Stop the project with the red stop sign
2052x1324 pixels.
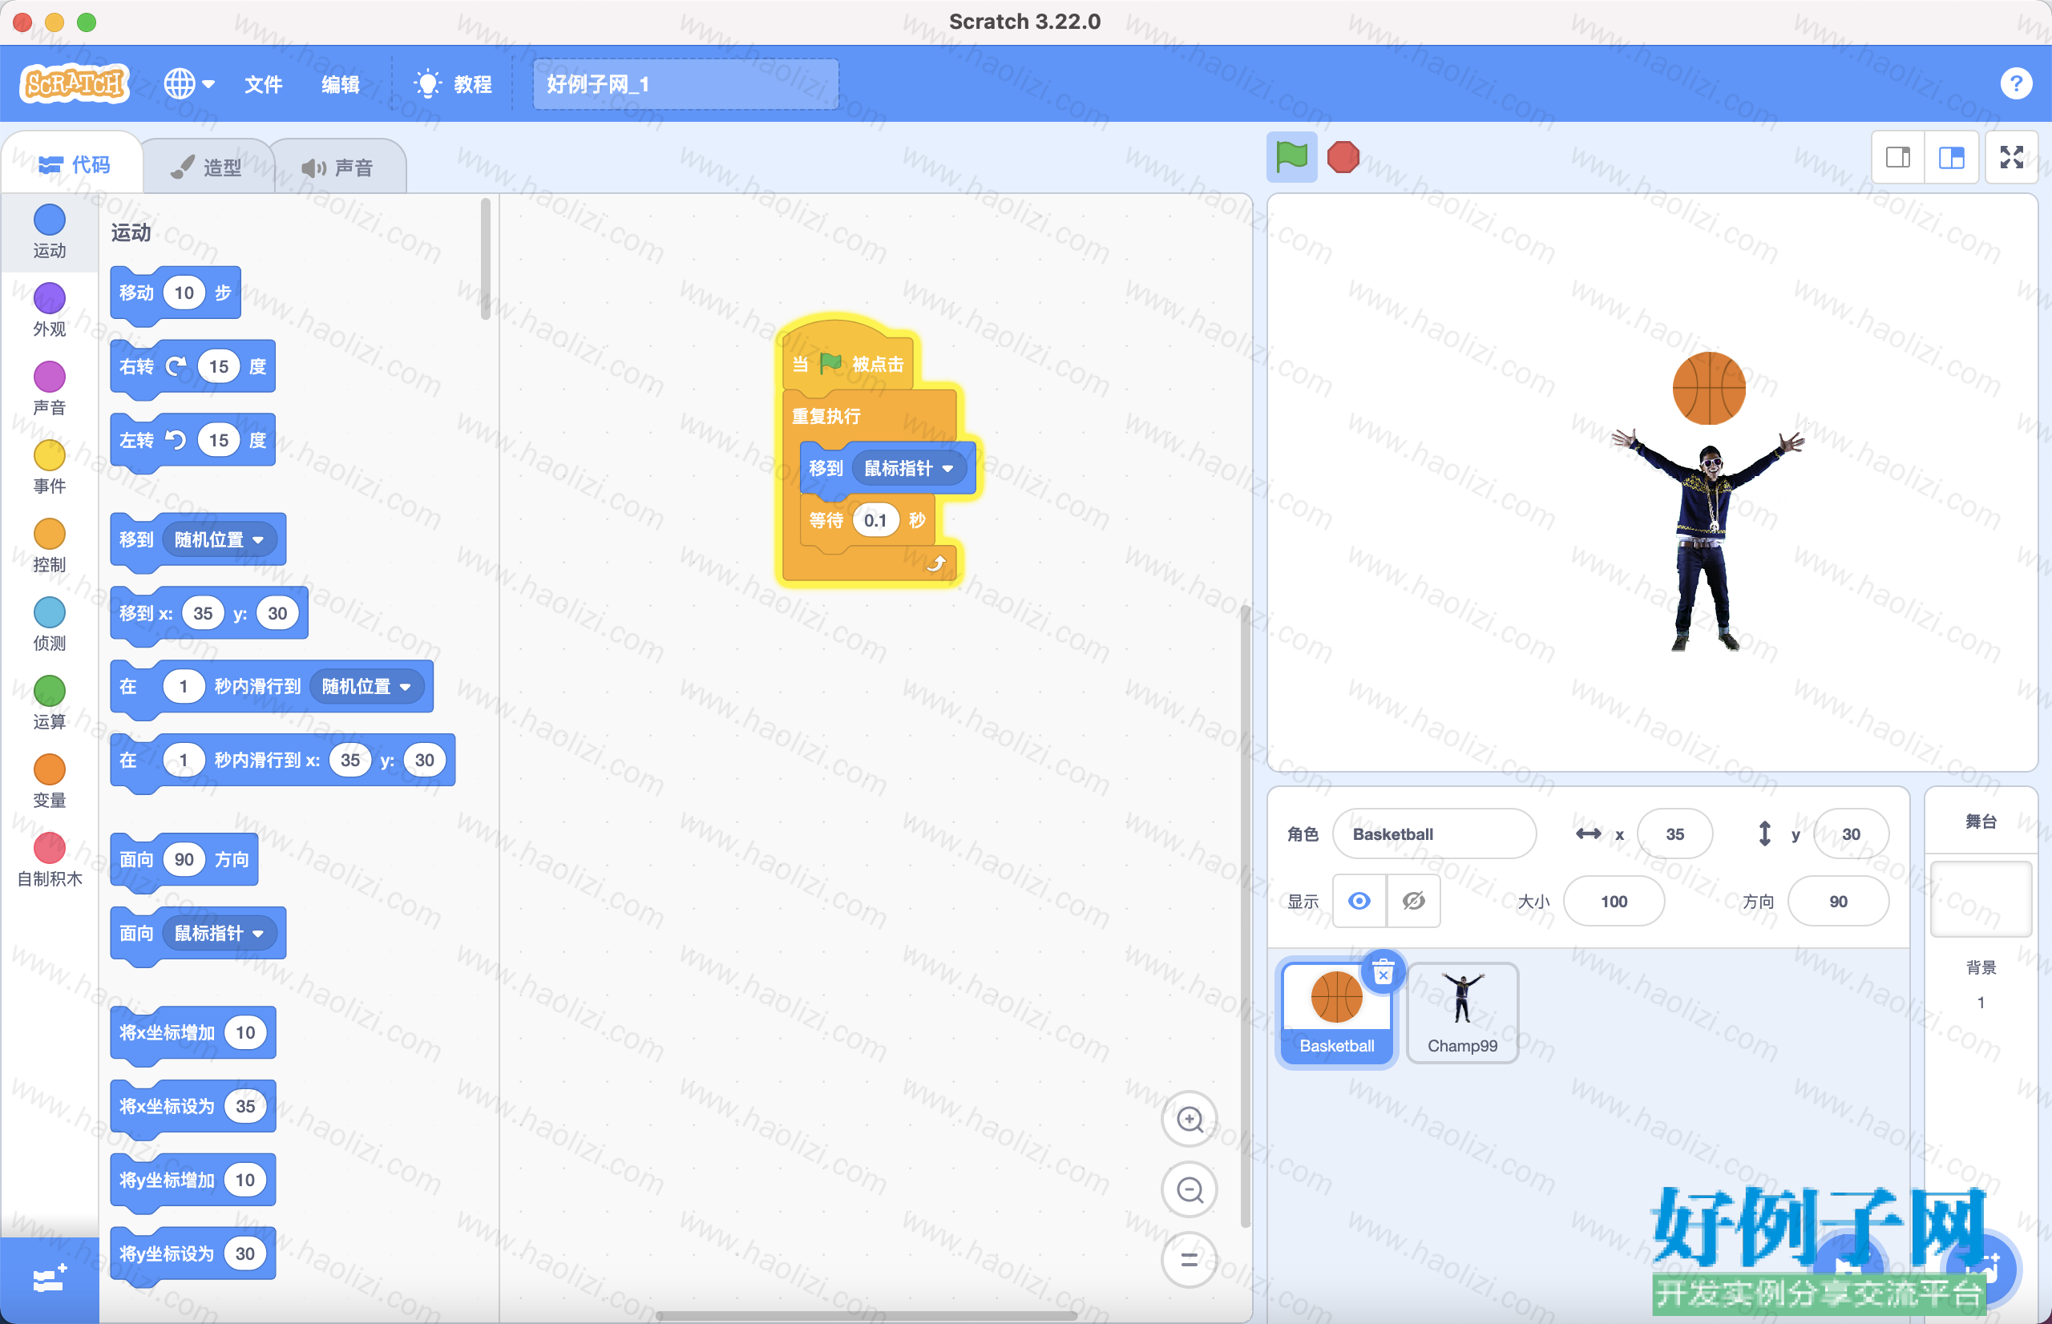1343,156
